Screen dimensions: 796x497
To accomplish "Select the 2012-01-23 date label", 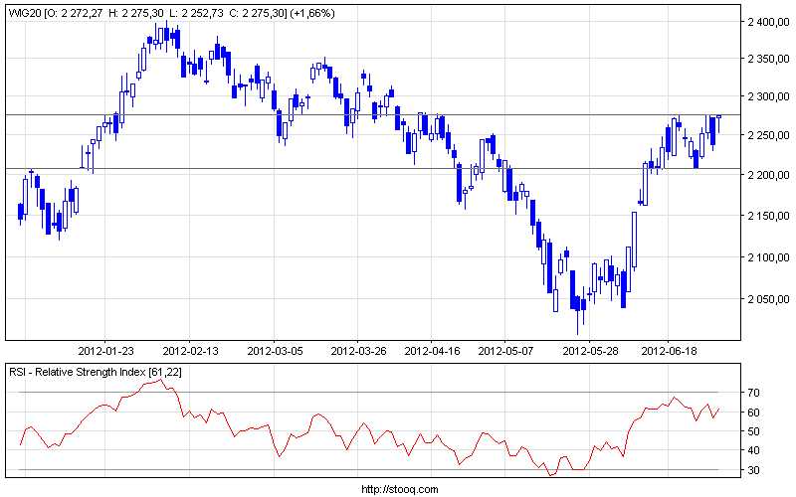I will tap(106, 351).
